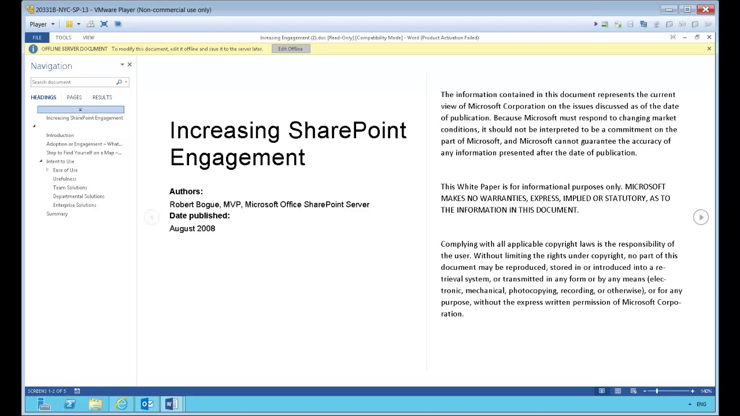Go to Departmental Solutions heading
The height and width of the screenshot is (416, 740).
click(x=79, y=196)
